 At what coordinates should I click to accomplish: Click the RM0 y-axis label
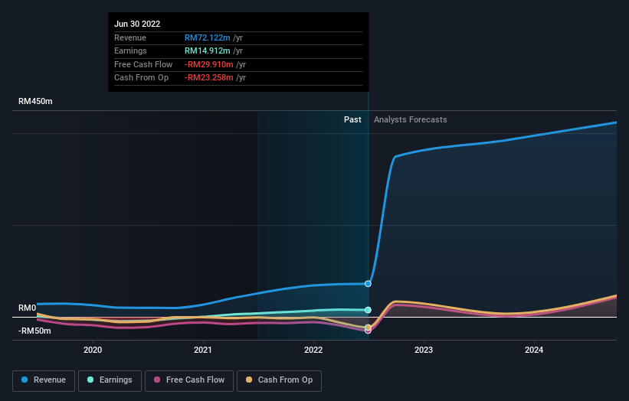tap(28, 308)
